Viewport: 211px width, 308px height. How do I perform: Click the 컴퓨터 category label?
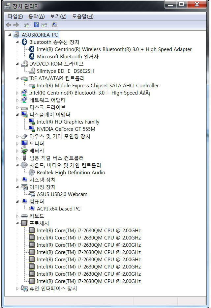[x=37, y=202]
